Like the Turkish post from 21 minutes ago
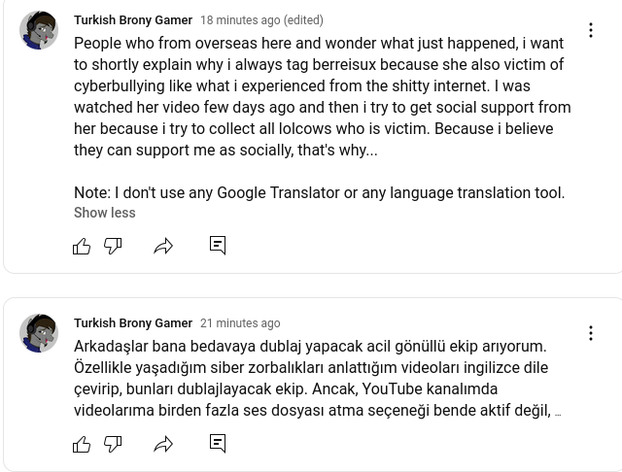This screenshot has width=622, height=472. [x=82, y=444]
